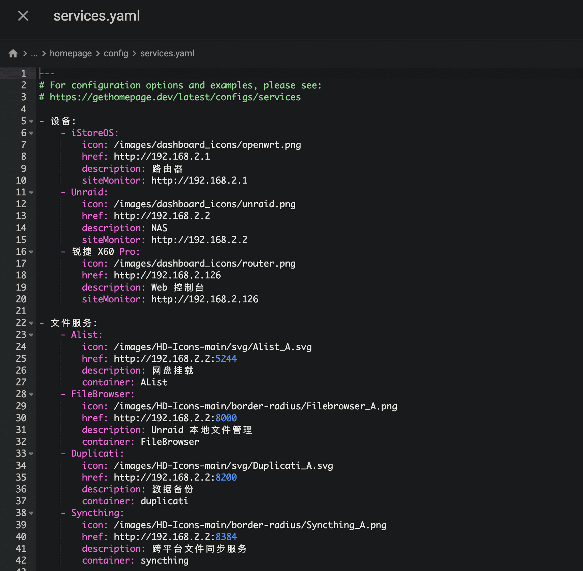Navigate to the config breadcrumb
Viewport: 583px width, 571px height.
point(116,54)
